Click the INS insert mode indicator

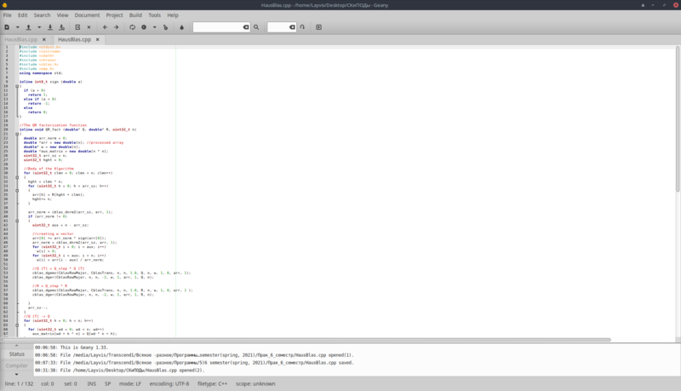(91, 383)
